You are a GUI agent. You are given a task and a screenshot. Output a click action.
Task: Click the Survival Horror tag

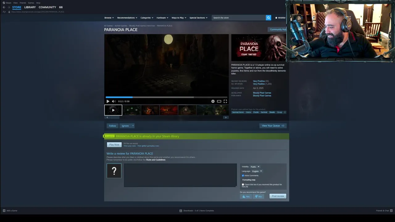point(238,112)
